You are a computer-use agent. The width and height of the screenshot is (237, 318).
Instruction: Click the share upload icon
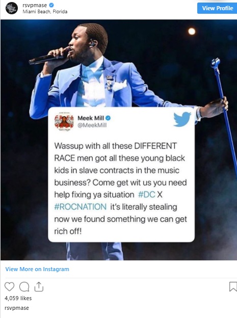[39, 286]
